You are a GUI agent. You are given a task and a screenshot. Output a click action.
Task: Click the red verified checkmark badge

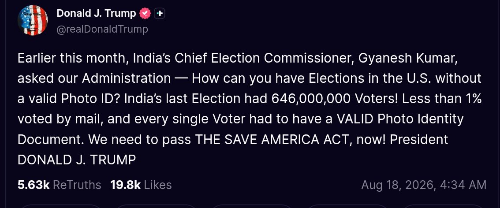(145, 13)
